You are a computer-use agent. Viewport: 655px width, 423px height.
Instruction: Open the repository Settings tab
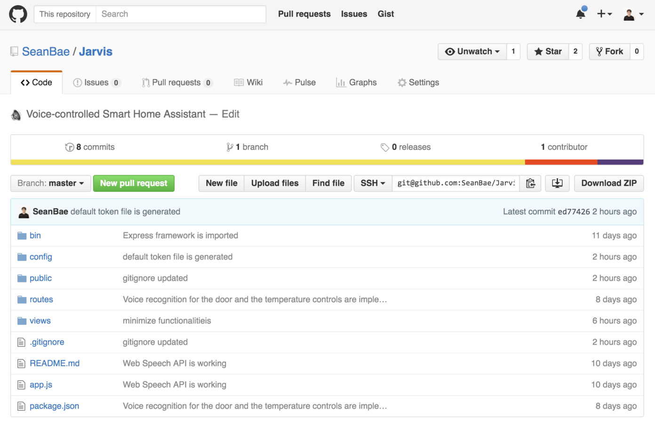click(x=418, y=83)
